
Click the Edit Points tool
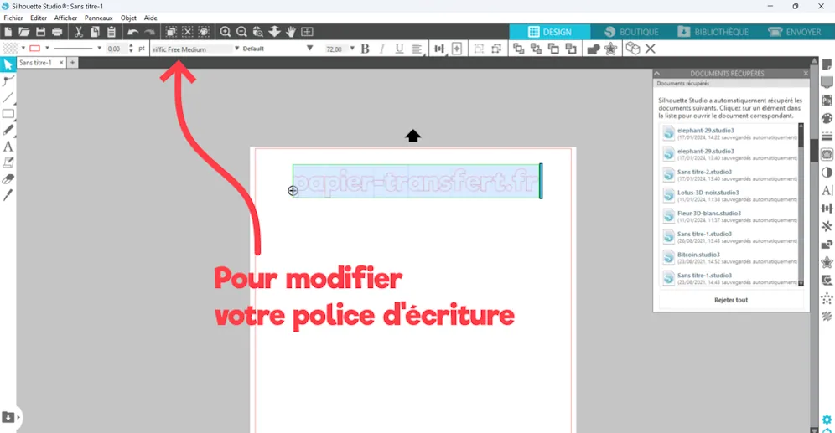pos(8,81)
